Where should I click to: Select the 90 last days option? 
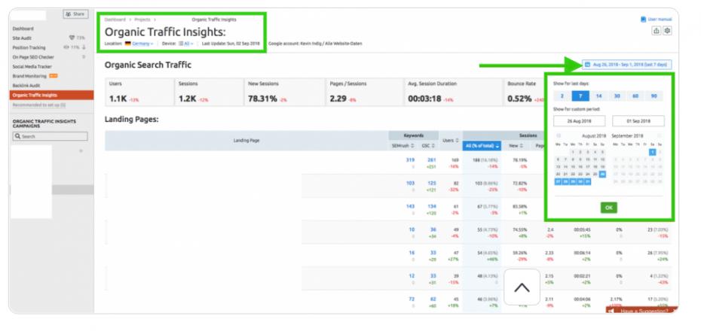654,96
